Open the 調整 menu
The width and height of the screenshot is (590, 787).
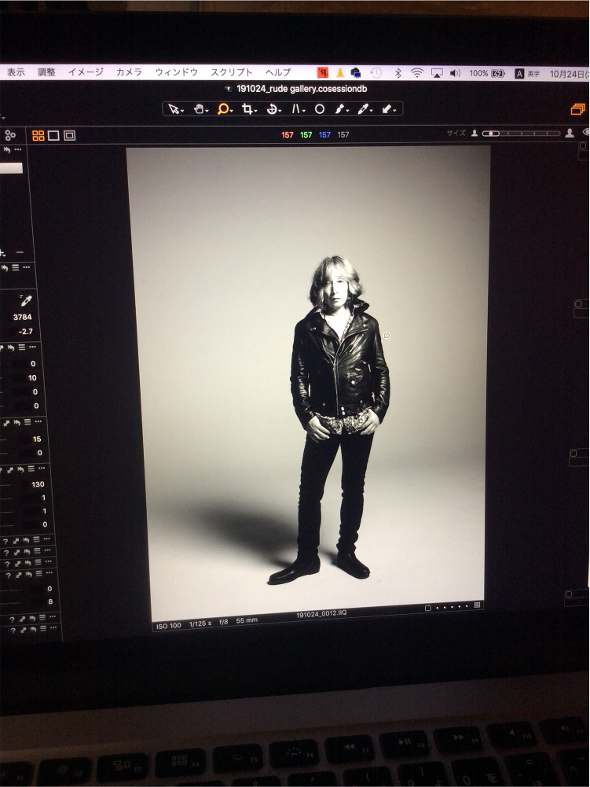coord(46,72)
